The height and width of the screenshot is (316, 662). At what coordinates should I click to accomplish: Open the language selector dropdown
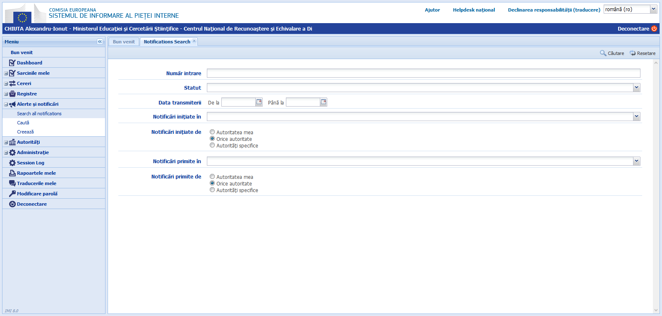point(653,9)
